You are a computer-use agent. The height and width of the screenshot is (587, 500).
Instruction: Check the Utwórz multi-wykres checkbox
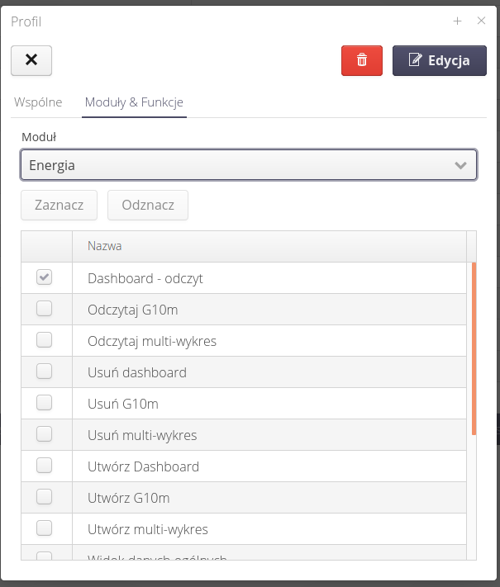click(x=45, y=528)
